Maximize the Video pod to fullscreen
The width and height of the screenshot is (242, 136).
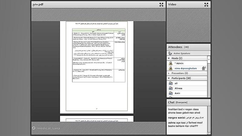click(206, 5)
